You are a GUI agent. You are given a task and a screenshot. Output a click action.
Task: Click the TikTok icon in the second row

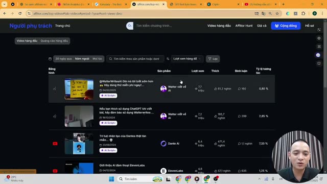[55, 116]
